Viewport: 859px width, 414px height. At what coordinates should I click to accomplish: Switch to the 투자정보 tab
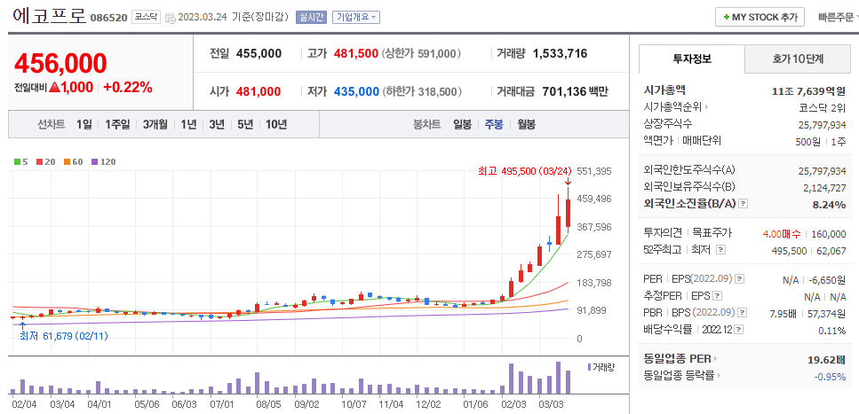tap(692, 59)
